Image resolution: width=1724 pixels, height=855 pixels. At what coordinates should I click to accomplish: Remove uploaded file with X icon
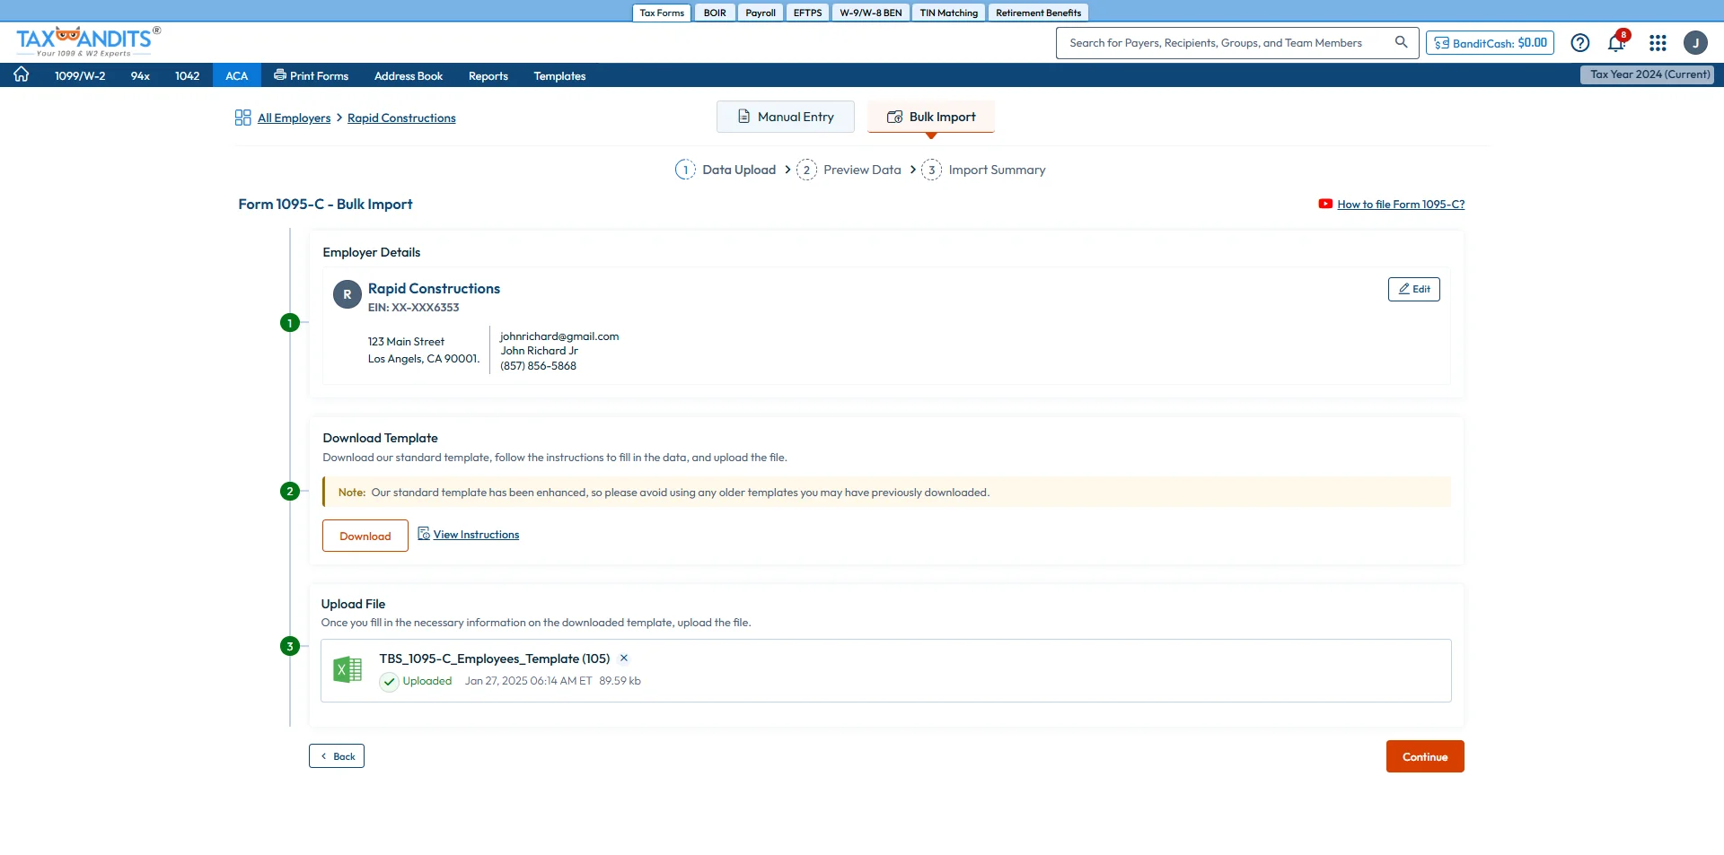click(624, 659)
